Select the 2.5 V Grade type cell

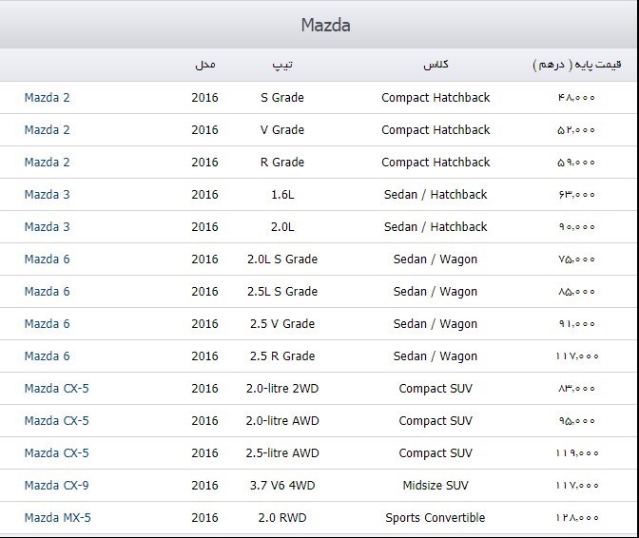[282, 324]
